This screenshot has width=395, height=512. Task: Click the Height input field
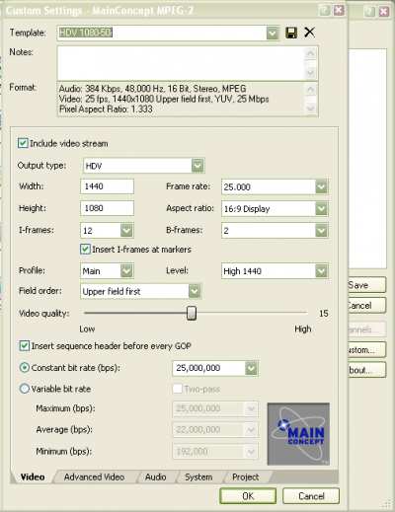107,208
